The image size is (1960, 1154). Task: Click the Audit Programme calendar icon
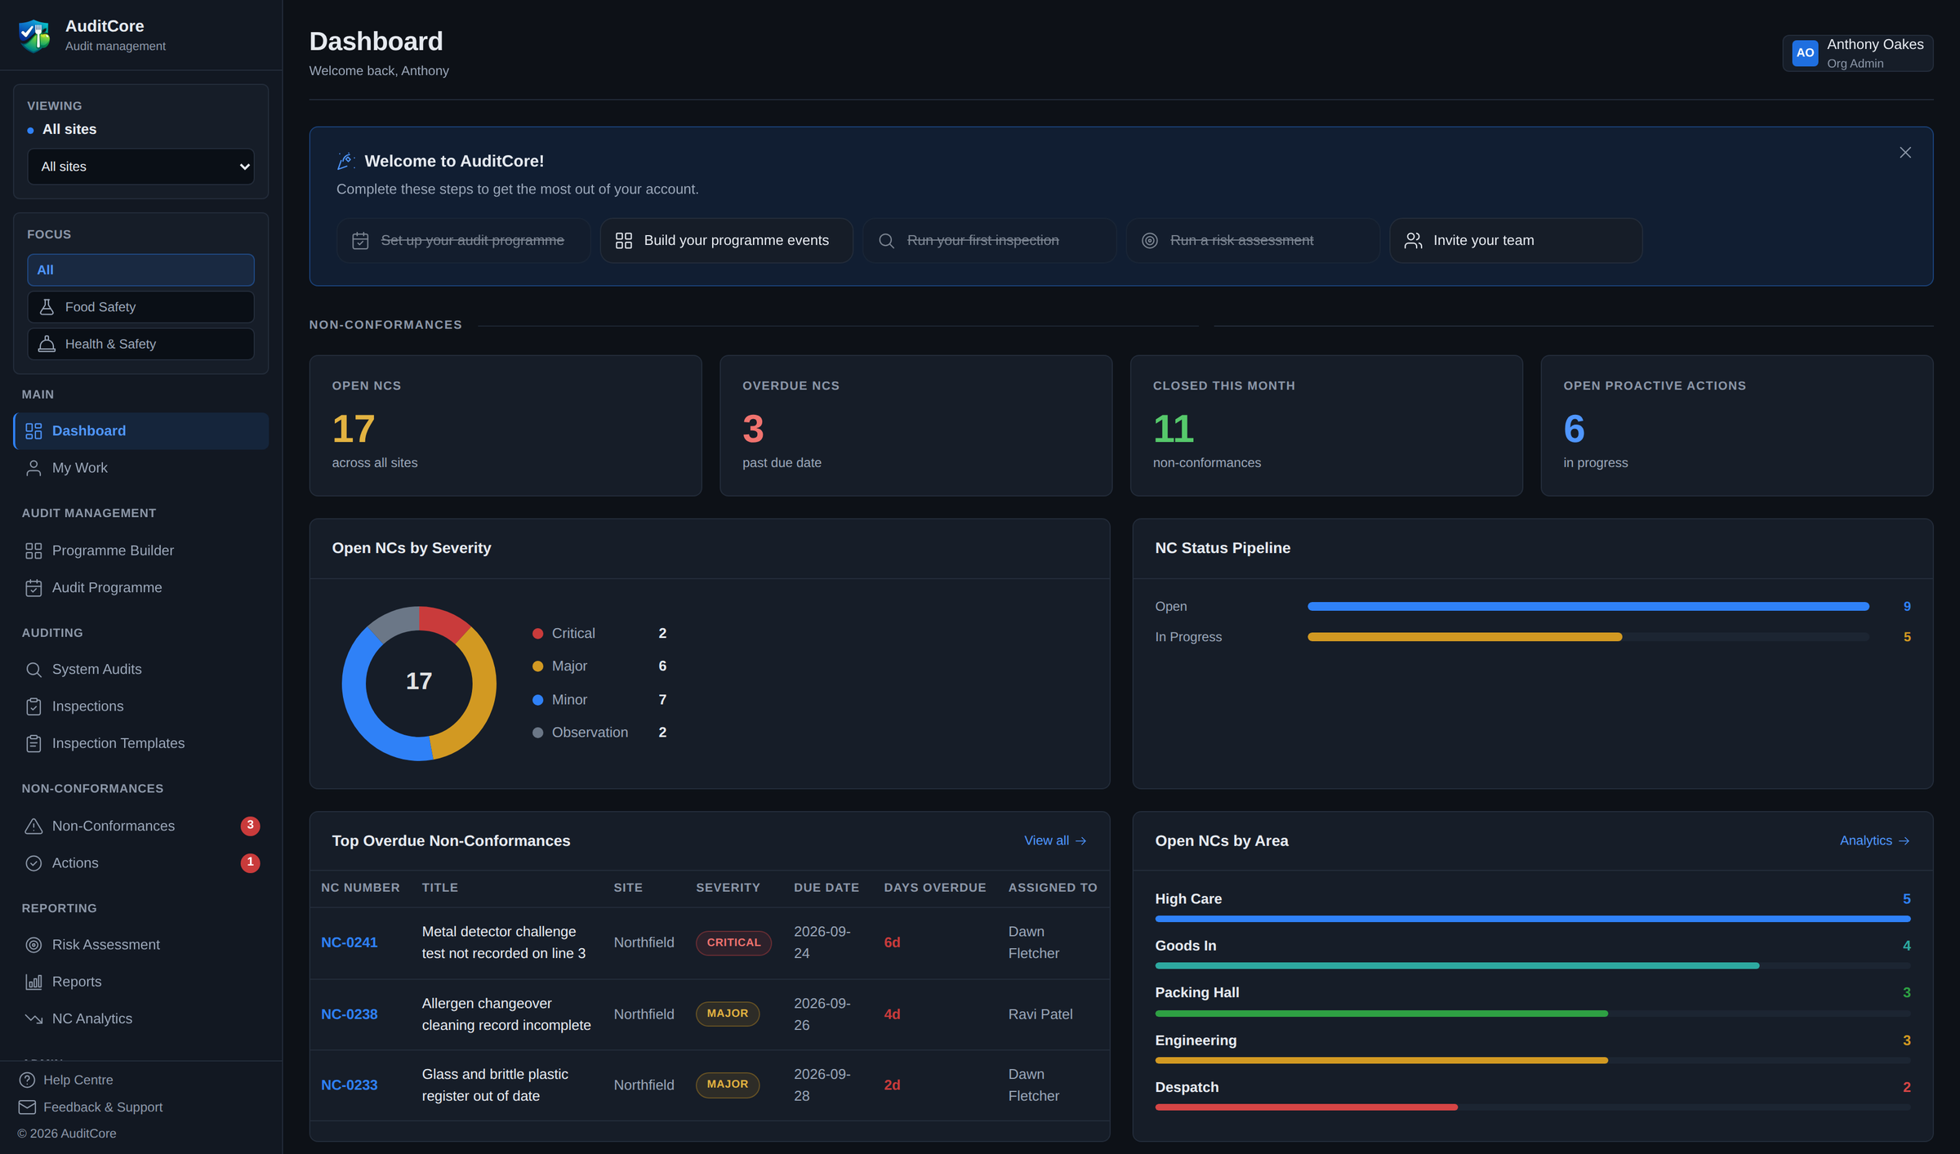[33, 588]
